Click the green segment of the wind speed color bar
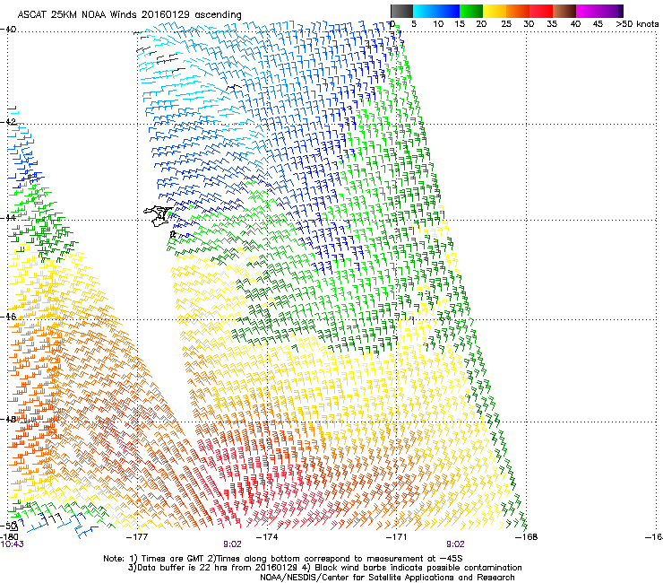This screenshot has height=583, width=663. (471, 11)
